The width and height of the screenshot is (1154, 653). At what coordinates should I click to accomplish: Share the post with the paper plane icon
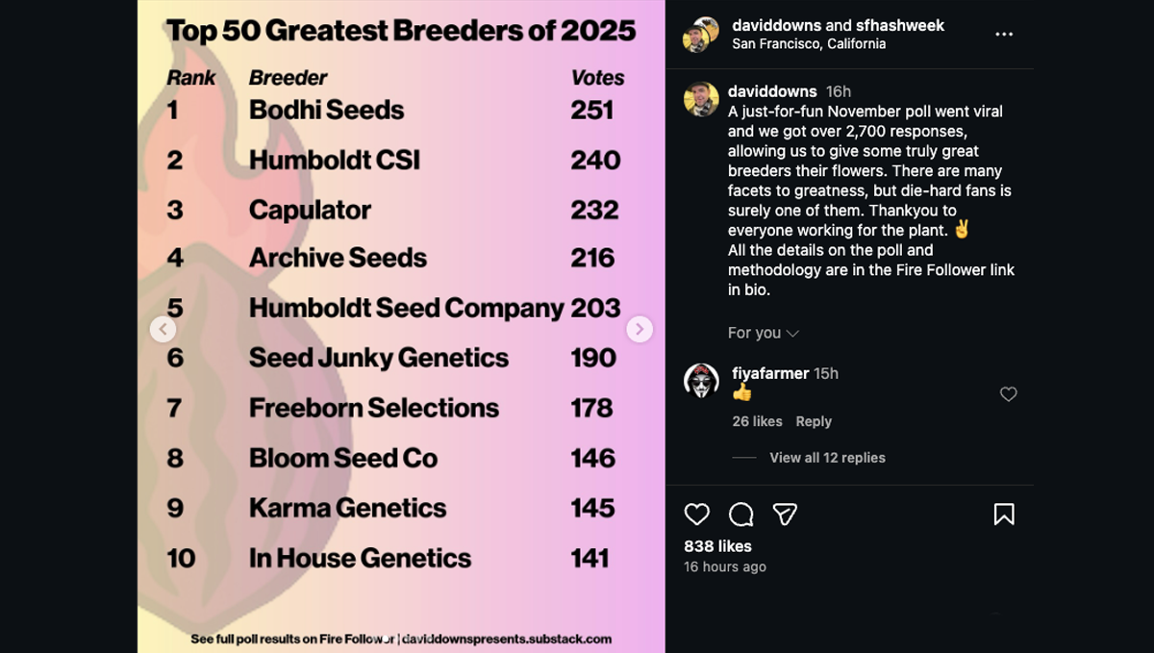click(x=785, y=515)
